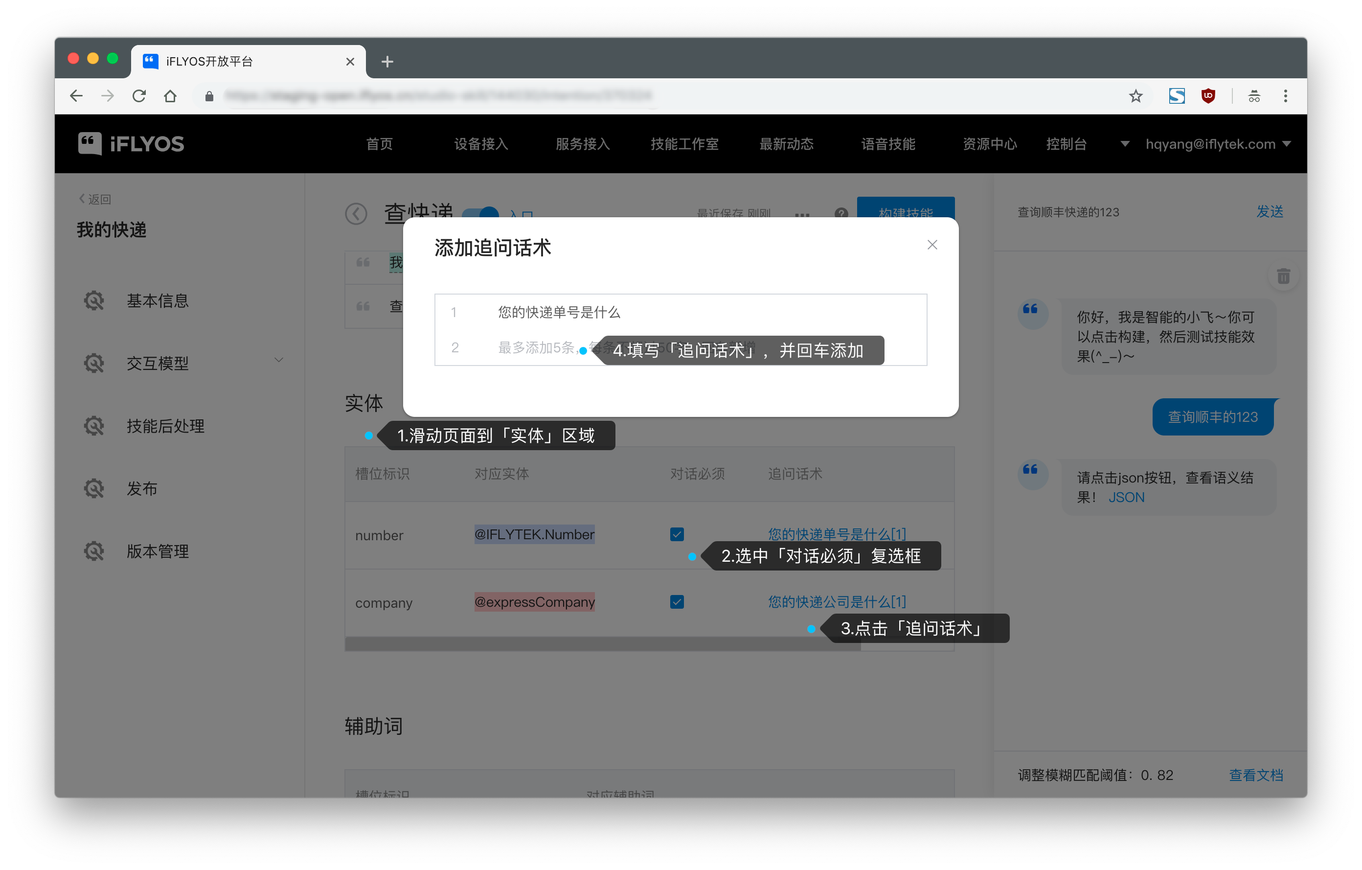
Task: Go to browser home page
Action: click(170, 95)
